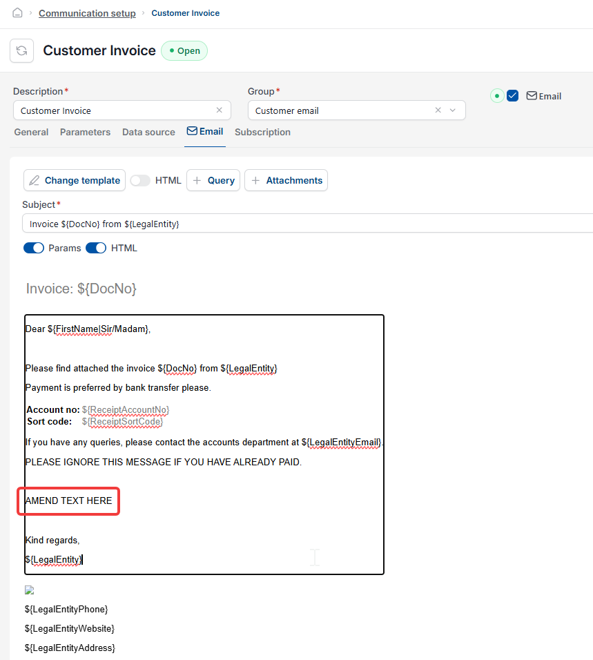
Task: Refresh the Customer Invoice record
Action: [x=22, y=51]
